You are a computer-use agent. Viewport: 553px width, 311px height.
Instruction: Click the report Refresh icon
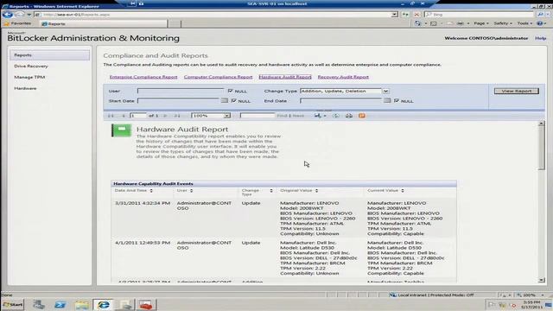[x=336, y=116]
